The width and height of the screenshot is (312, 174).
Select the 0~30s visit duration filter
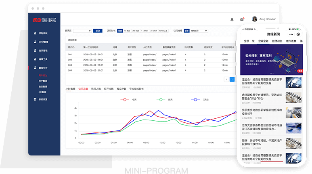coord(127,31)
